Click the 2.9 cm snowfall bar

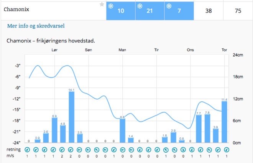pos(173,137)
